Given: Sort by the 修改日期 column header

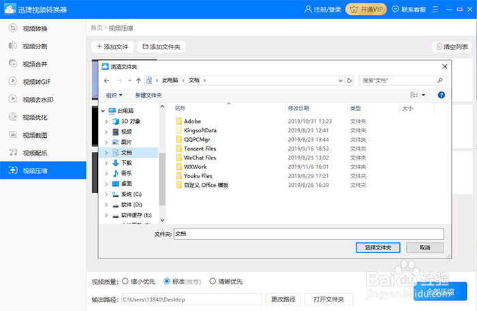Looking at the screenshot, I should pyautogui.click(x=298, y=108).
